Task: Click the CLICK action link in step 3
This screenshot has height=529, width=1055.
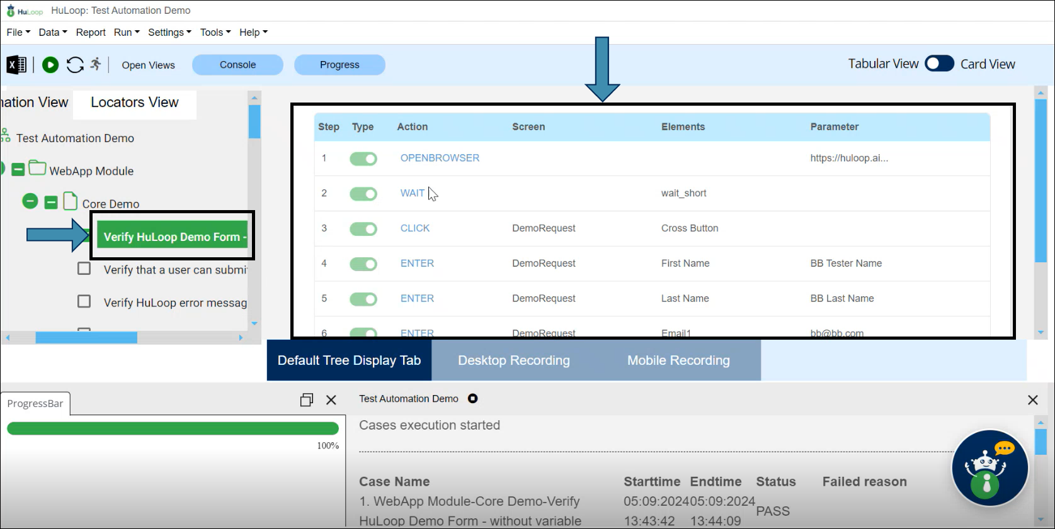Action: [x=415, y=228]
